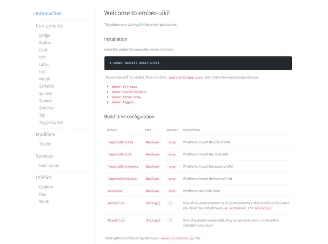The image size is (328, 244).
Task: Open the Introduction page in sidebar
Action: [49, 14]
